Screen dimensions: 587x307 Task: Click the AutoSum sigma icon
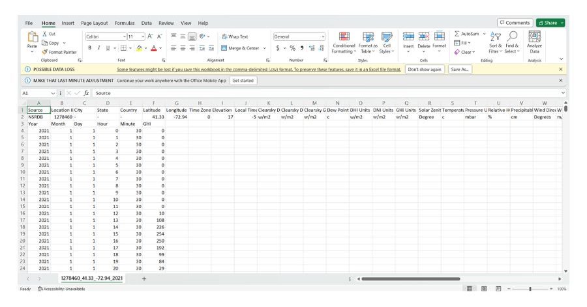click(x=457, y=33)
